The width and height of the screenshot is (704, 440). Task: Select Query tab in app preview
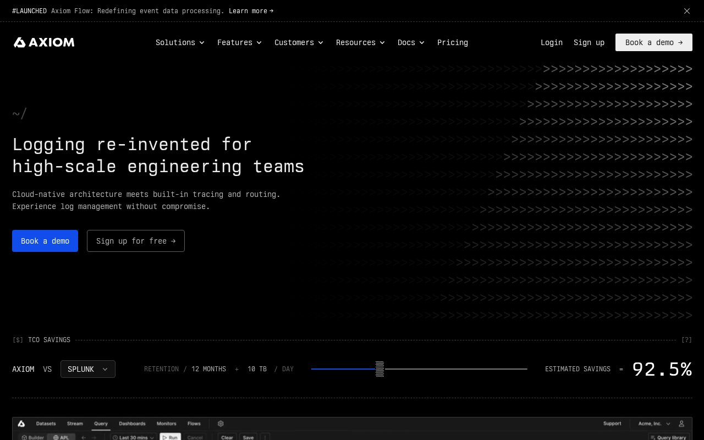coord(101,424)
